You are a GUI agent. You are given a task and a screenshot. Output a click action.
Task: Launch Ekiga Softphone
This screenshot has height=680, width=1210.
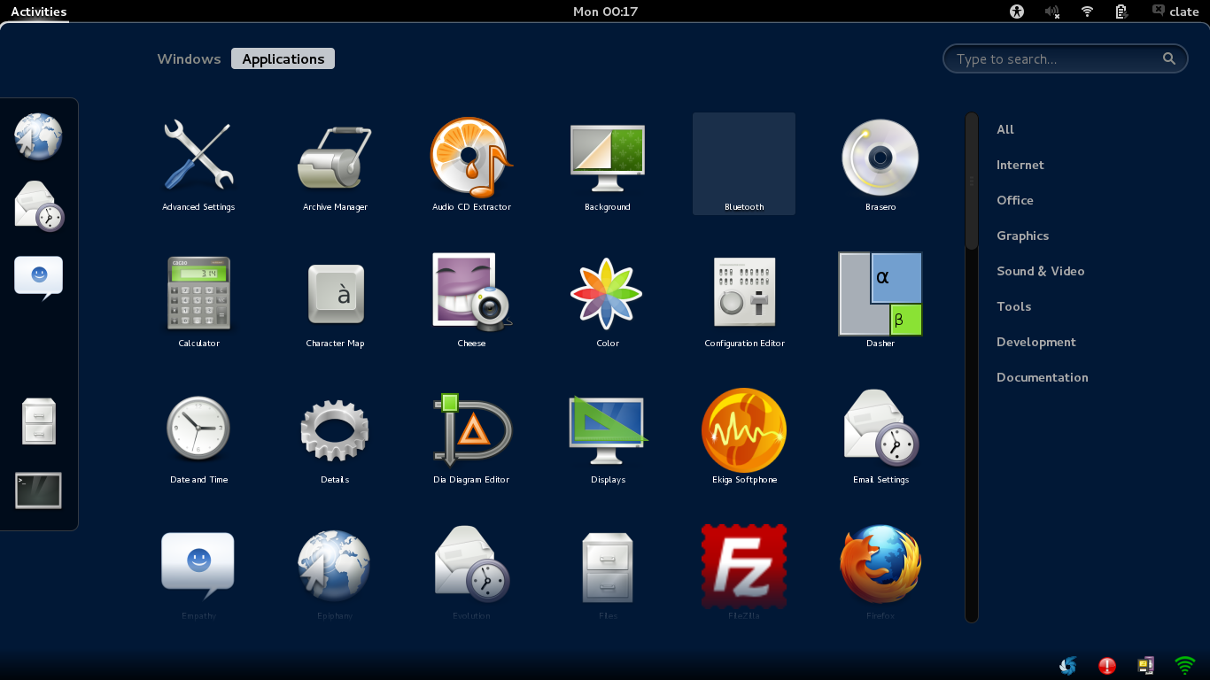pyautogui.click(x=744, y=437)
